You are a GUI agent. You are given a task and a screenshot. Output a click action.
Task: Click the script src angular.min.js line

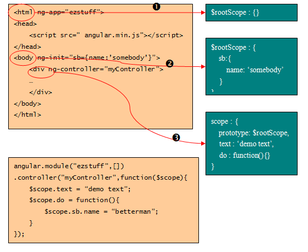(106, 35)
